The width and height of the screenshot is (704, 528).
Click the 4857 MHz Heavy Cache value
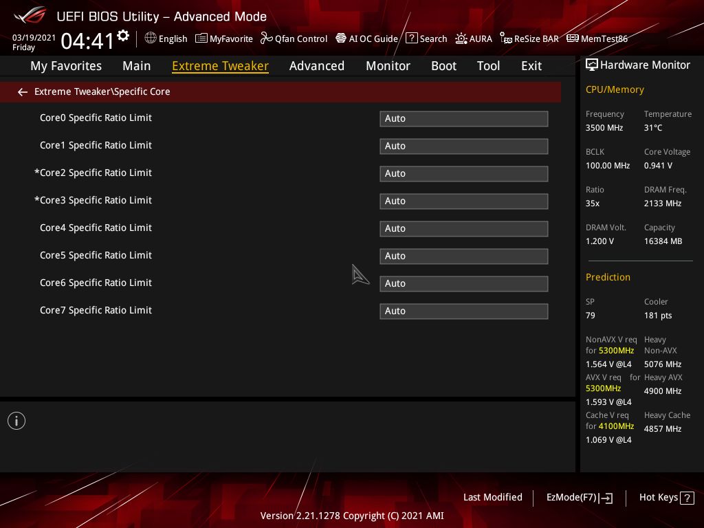tap(662, 429)
